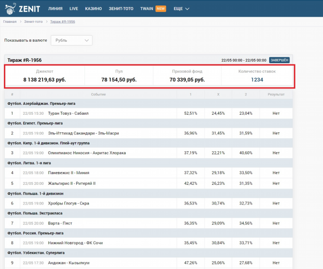The width and height of the screenshot is (323, 269).
Task: Click the bet count 1234 link
Action: pos(257,80)
